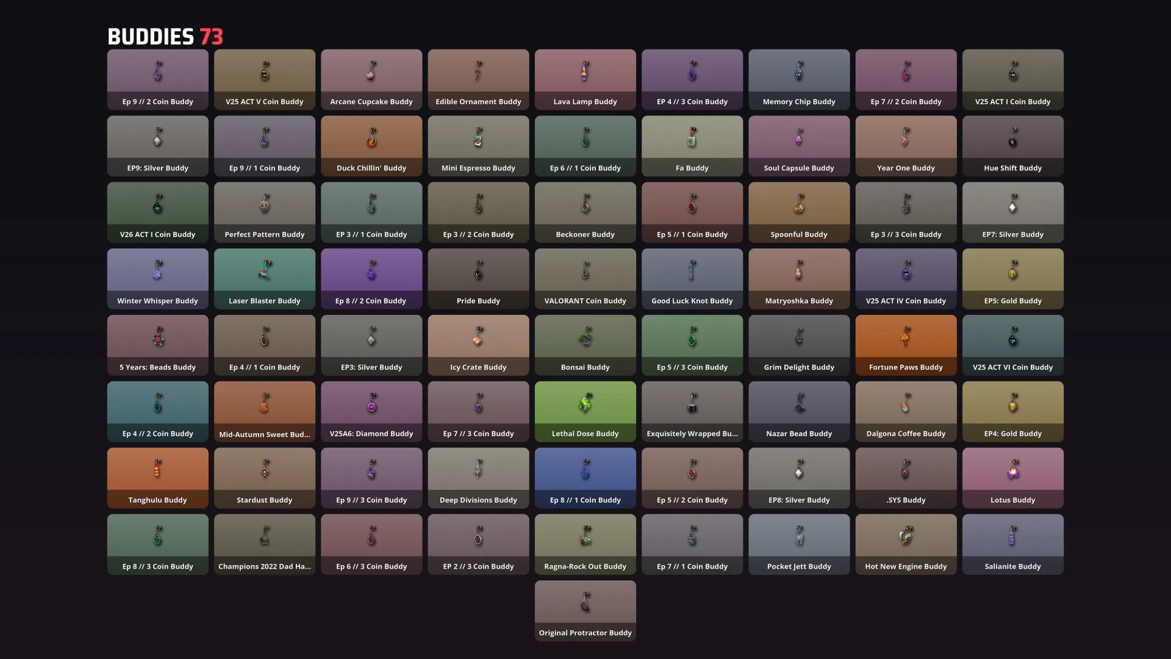Screen dimensions: 1171x659
Task: Click the Ep 7 // 1 Coin Buddy label
Action: tap(692, 567)
